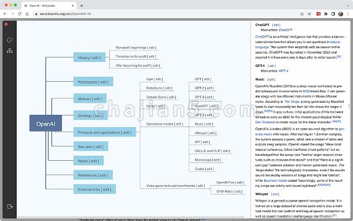Viewport: 353px width, 221px height.
Task: Select the See also node
Action: [90, 146]
